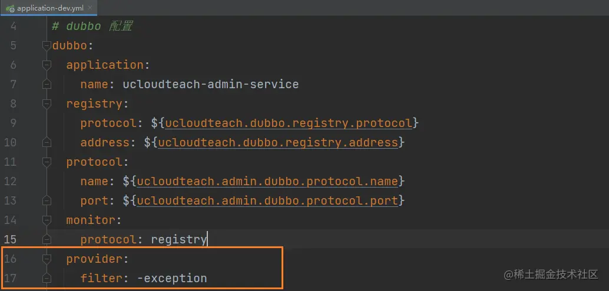Collapse the provider section fold marker
The image size is (609, 291).
(x=47, y=259)
